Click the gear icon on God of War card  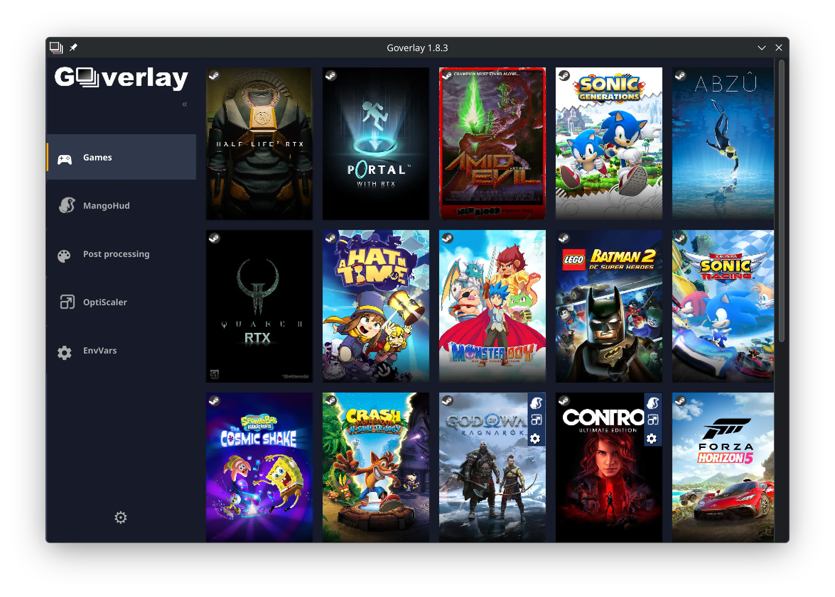coord(535,439)
